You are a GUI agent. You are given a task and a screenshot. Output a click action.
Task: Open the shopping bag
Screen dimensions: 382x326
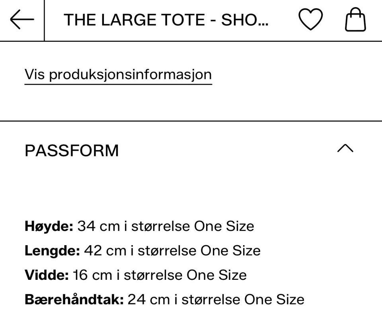pos(355,20)
